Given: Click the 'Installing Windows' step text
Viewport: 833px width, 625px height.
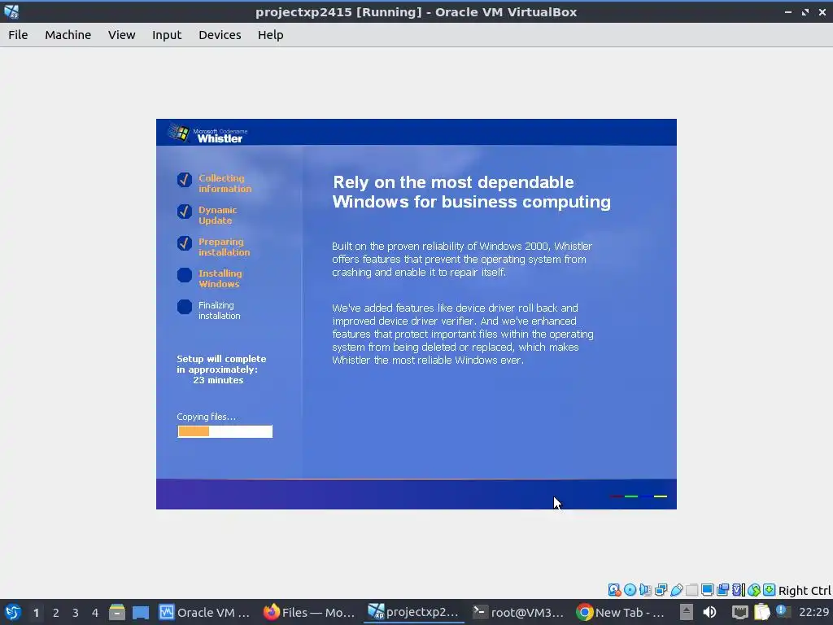Looking at the screenshot, I should [220, 278].
